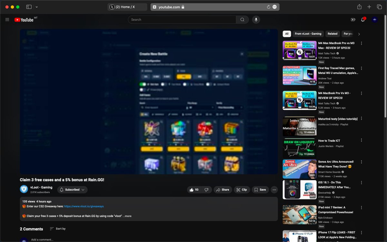Open Safari page options ellipsis in address bar
The height and width of the screenshot is (242, 387).
[274, 7]
